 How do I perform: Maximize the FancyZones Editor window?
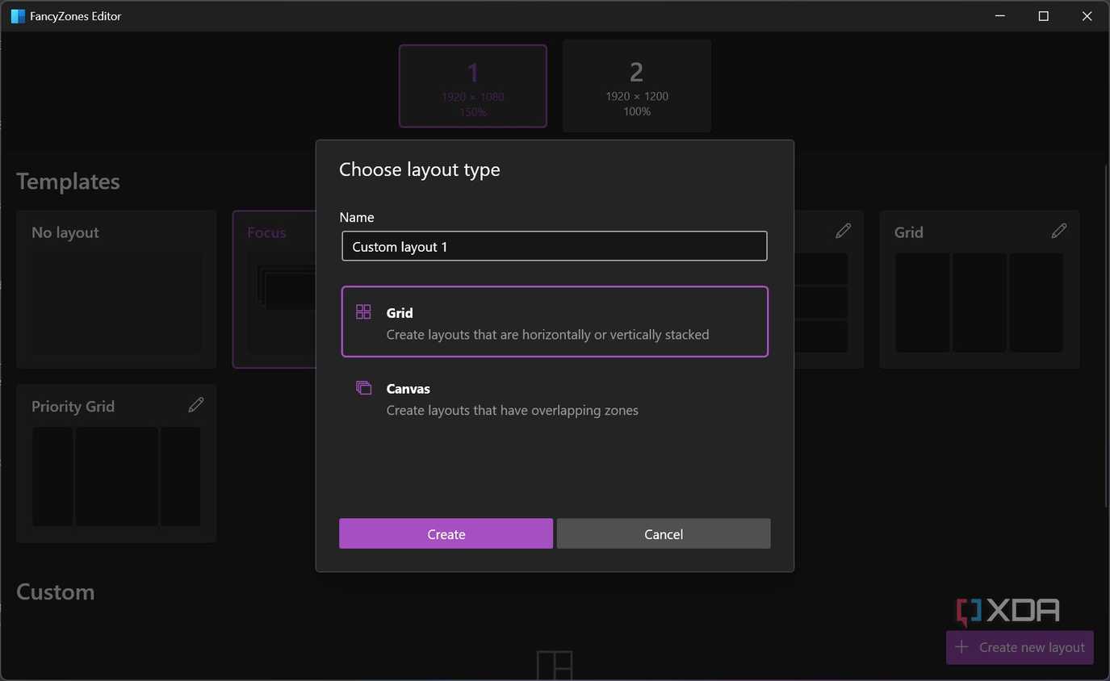(x=1043, y=16)
